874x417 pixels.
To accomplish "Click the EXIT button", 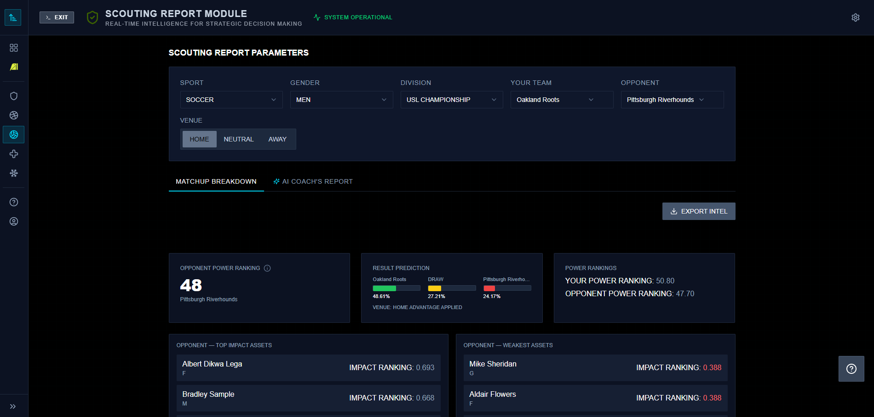I will (x=57, y=17).
